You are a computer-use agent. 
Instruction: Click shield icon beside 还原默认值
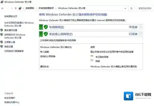point(2,42)
